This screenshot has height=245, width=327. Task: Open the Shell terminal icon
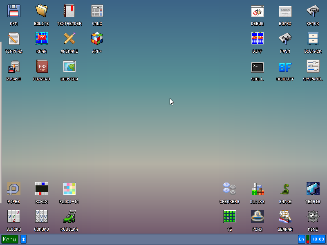coord(258,67)
